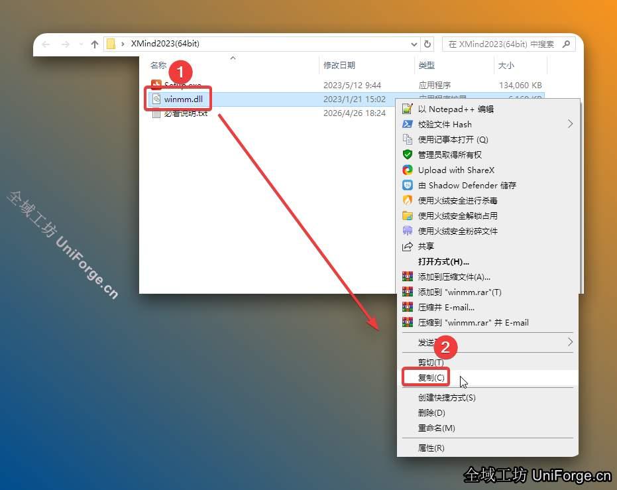617x490 pixels.
Task: Choose 使用记事本打开 (Q)
Action: tap(488, 140)
